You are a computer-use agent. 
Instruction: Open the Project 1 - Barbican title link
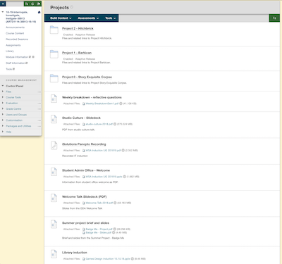[77, 53]
